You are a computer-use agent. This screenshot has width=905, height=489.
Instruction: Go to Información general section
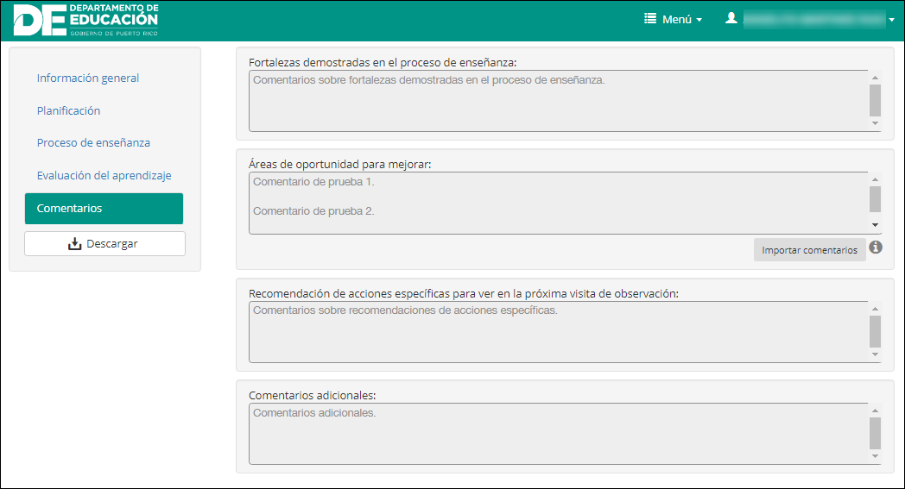pos(88,78)
